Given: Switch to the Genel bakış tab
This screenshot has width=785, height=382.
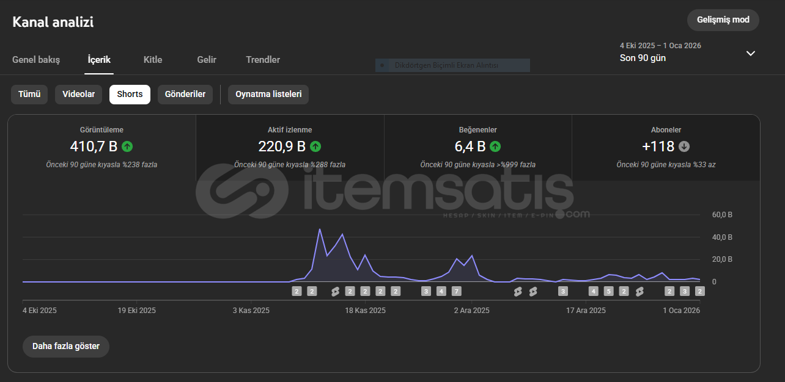Looking at the screenshot, I should [x=36, y=60].
